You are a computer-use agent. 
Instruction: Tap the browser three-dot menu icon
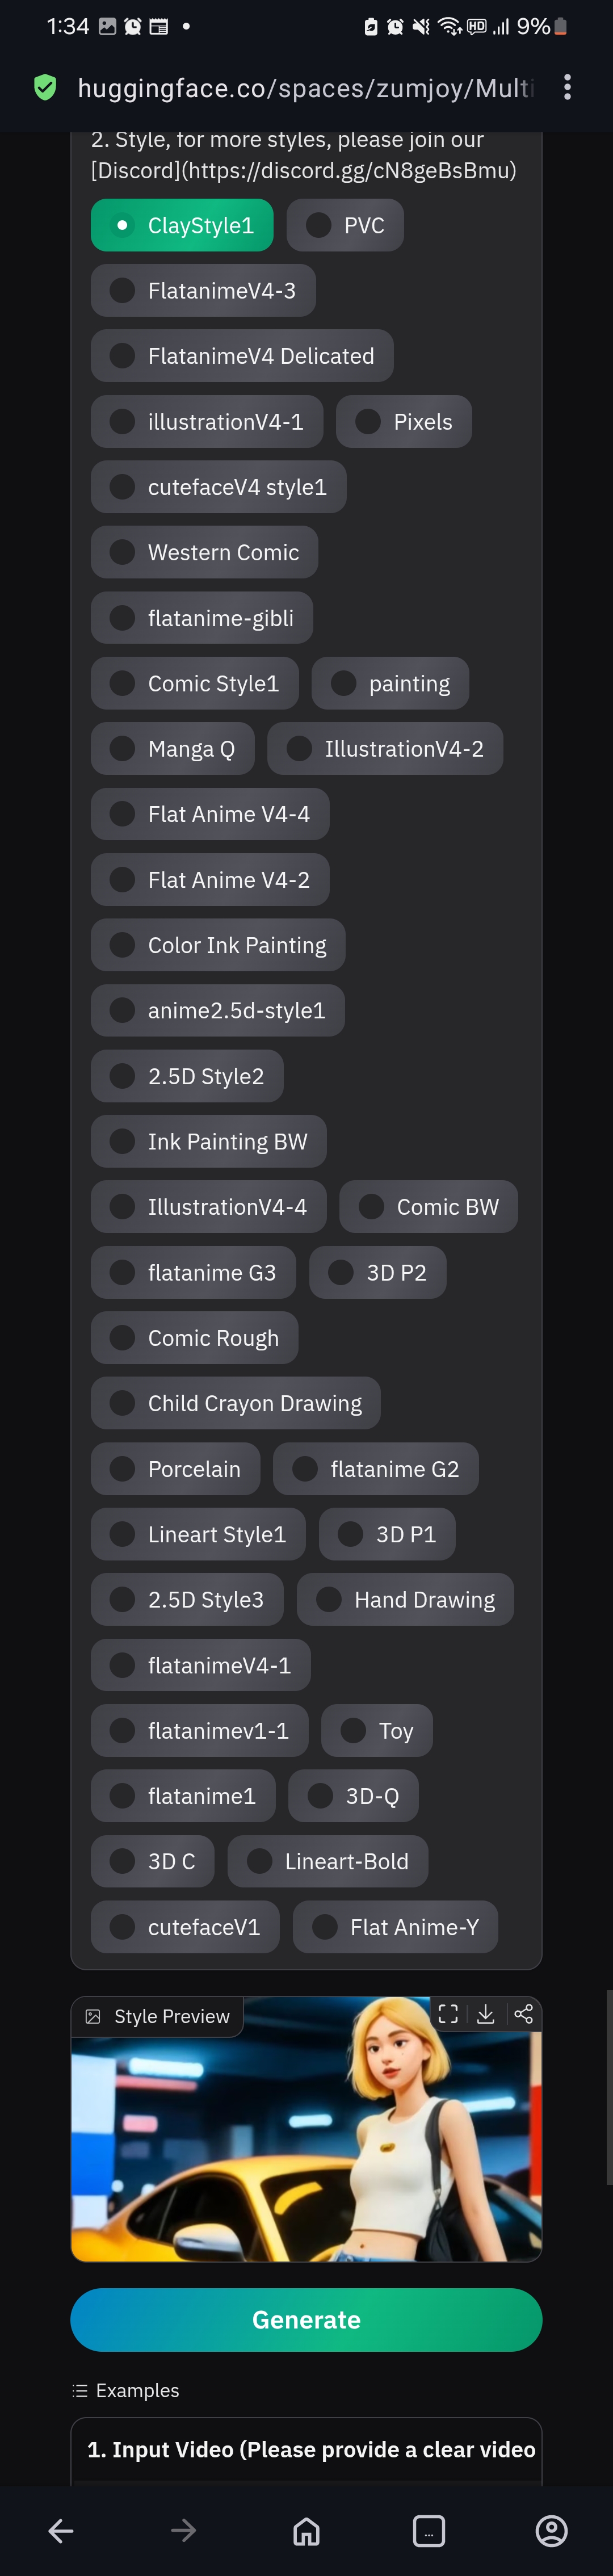click(x=567, y=88)
